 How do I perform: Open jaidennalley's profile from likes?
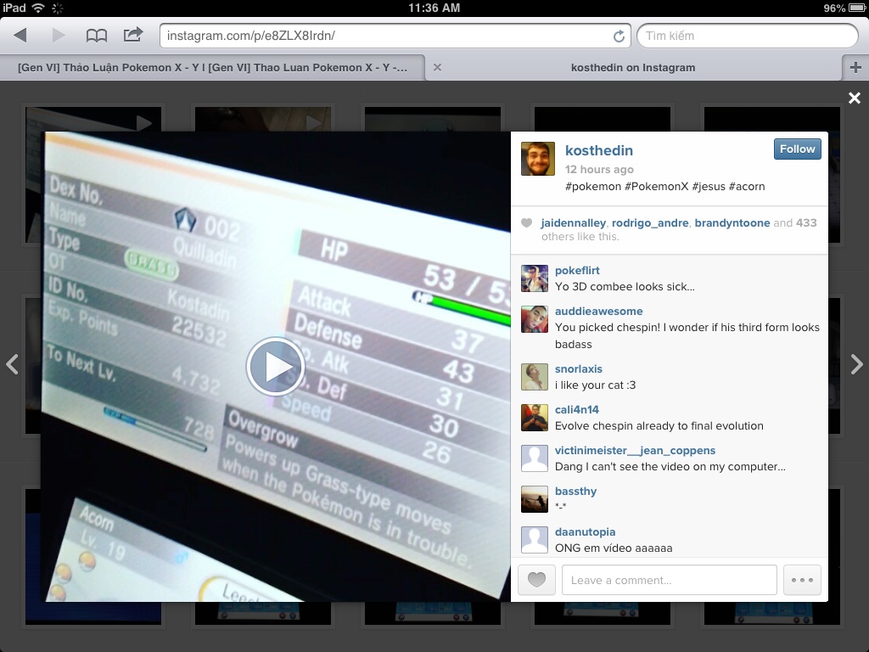point(573,223)
